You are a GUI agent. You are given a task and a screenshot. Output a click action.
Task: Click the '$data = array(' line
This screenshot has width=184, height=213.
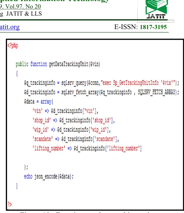[39, 101]
